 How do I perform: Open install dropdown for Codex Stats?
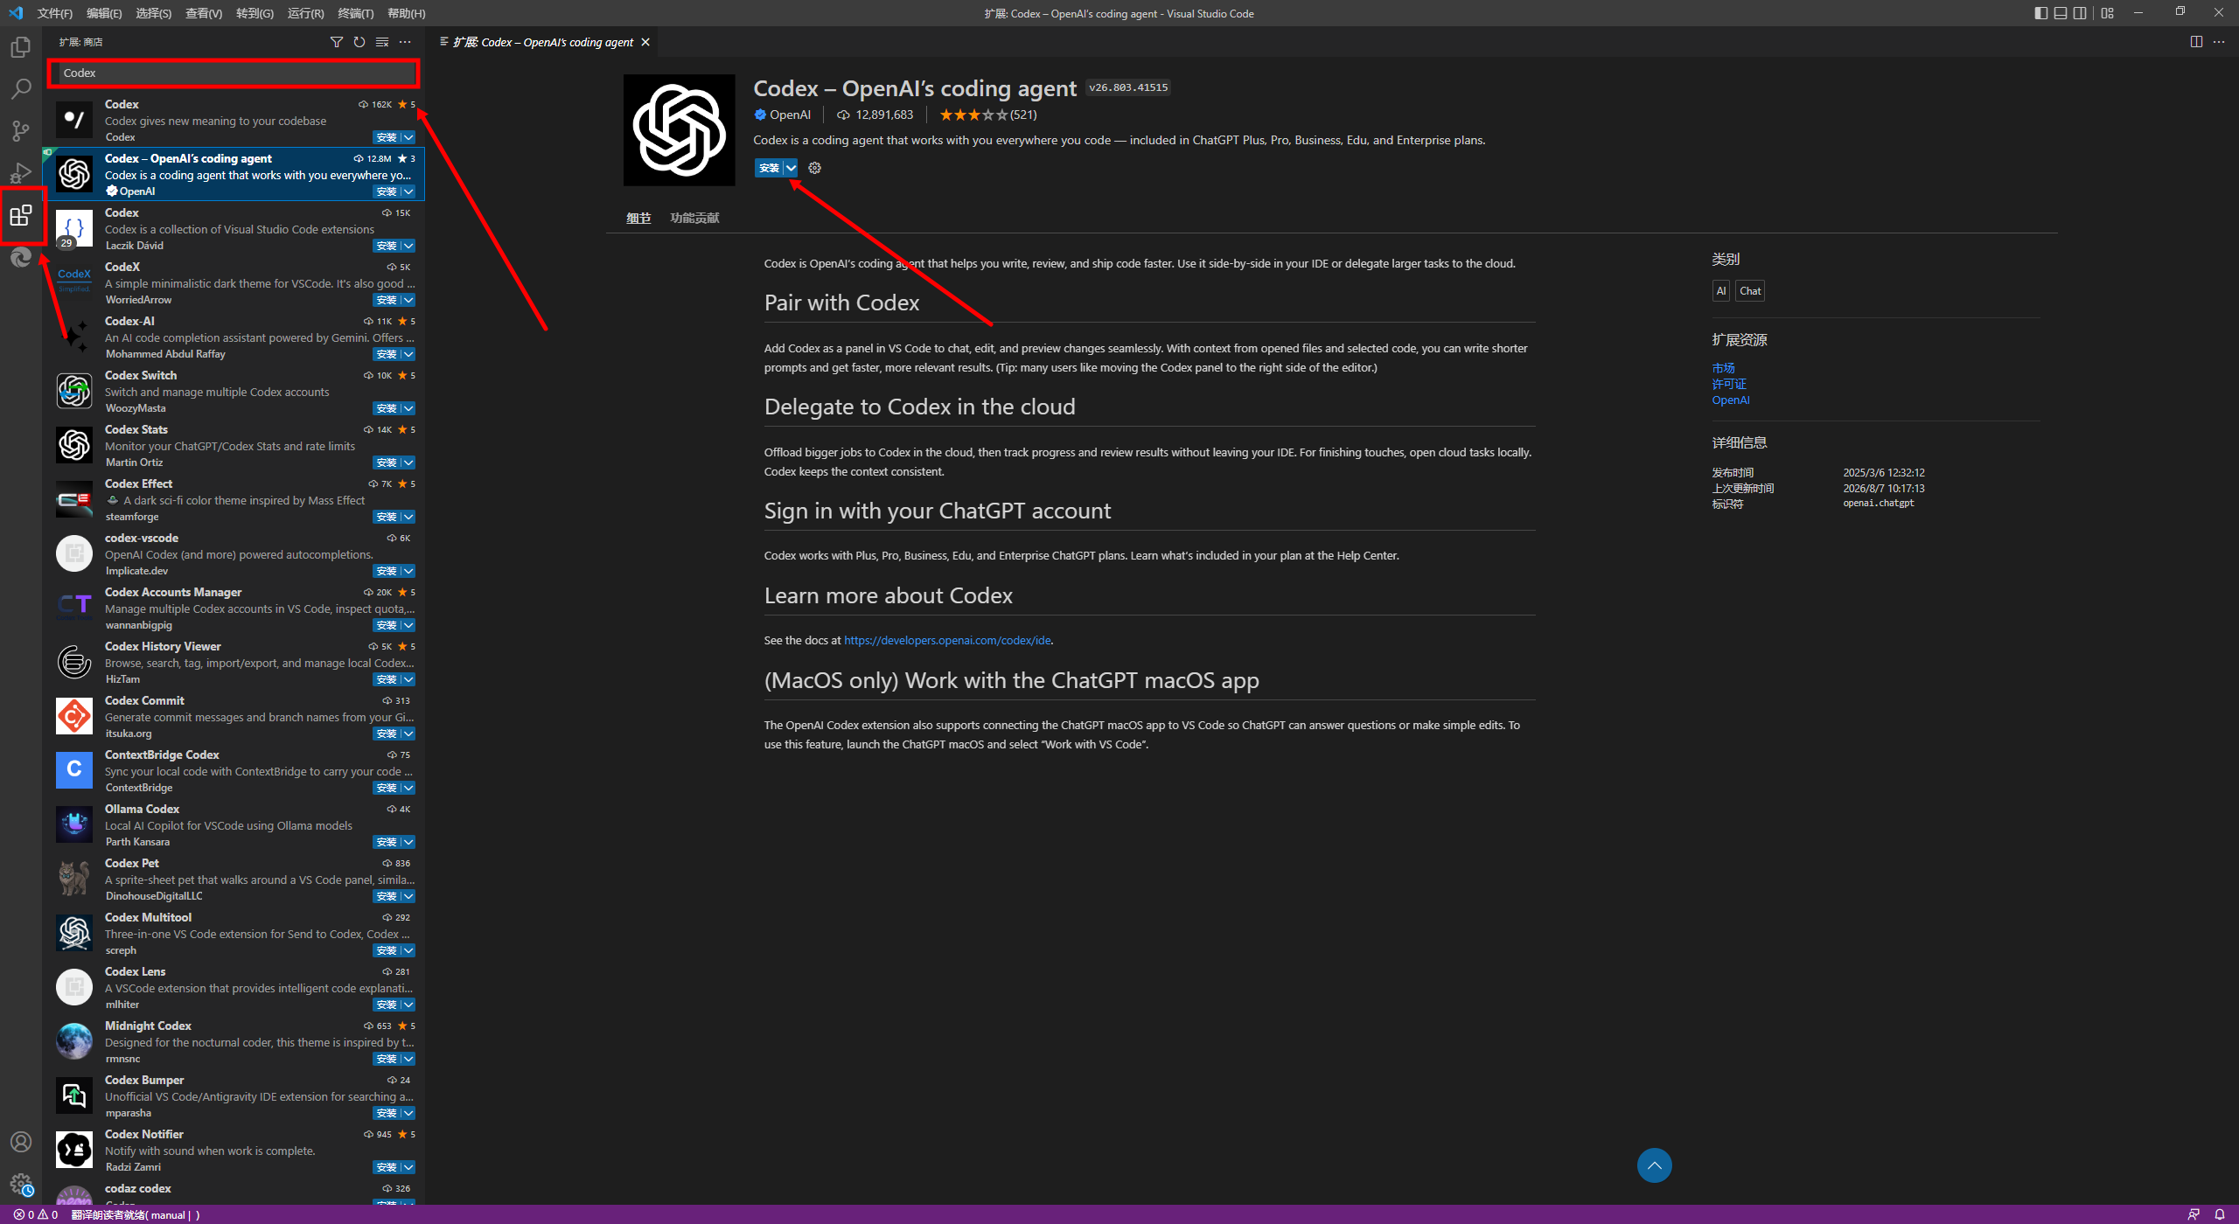(408, 462)
